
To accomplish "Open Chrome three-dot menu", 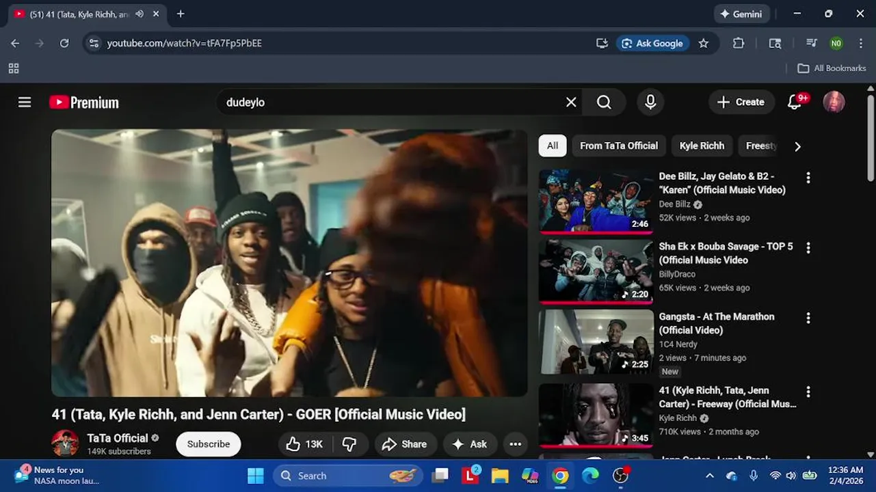I will pyautogui.click(x=861, y=43).
